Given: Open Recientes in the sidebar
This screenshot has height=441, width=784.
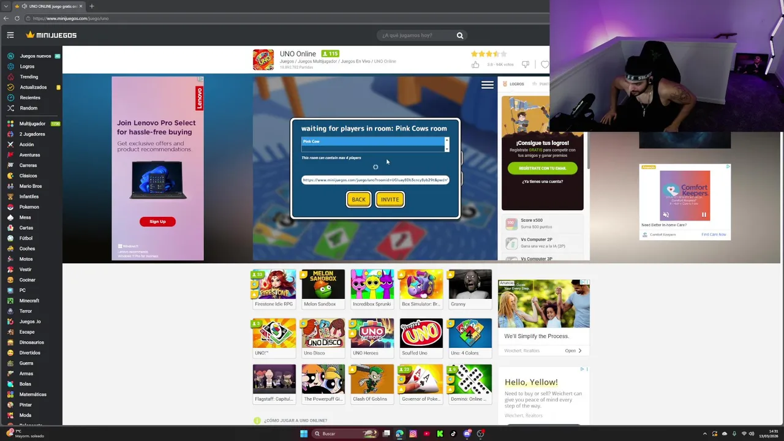Looking at the screenshot, I should pyautogui.click(x=30, y=97).
